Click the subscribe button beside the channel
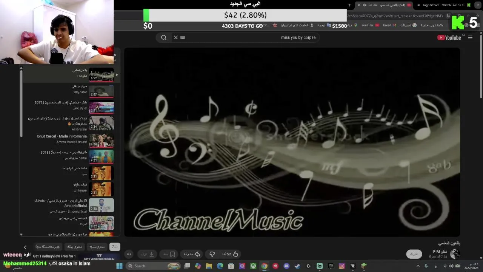The width and height of the screenshot is (483, 272). tap(414, 254)
